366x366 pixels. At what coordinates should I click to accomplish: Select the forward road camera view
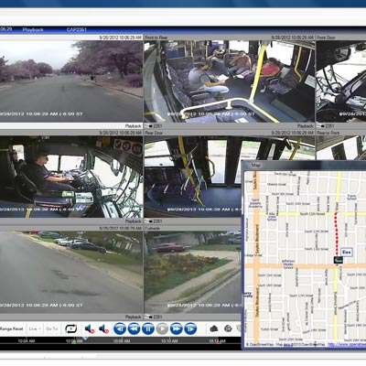[x=71, y=81]
